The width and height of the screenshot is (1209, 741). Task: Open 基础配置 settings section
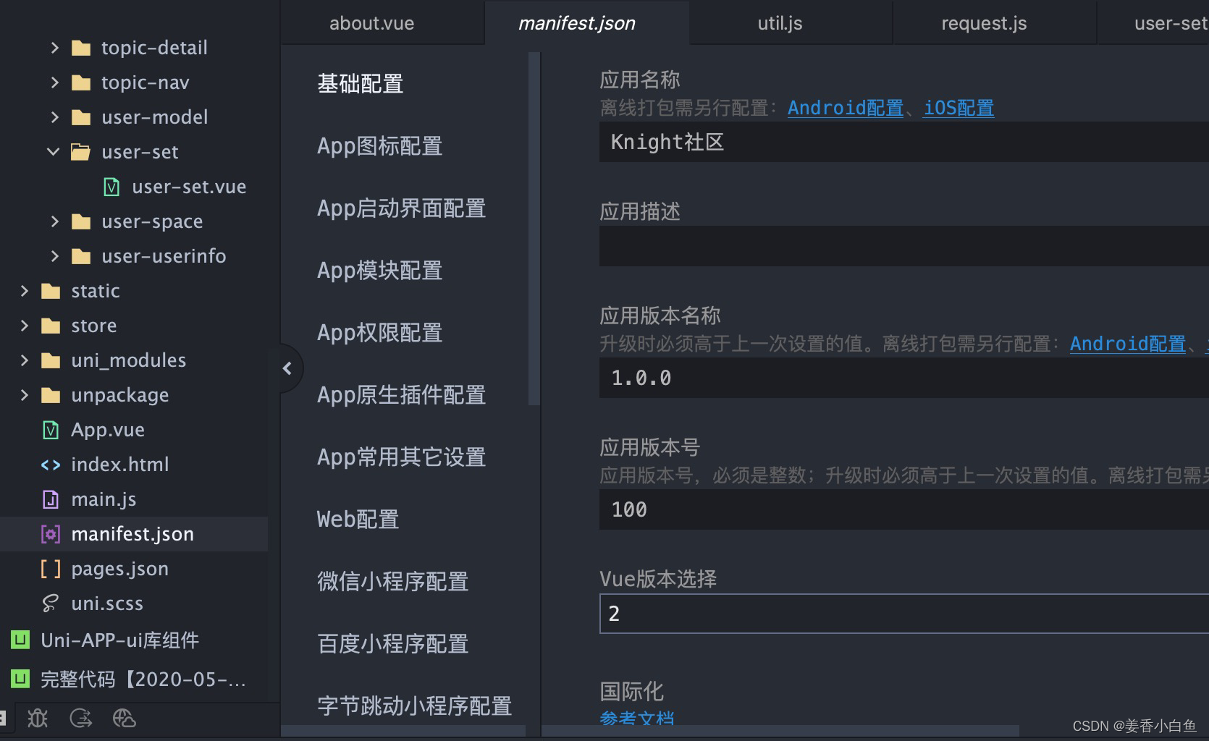click(x=360, y=84)
